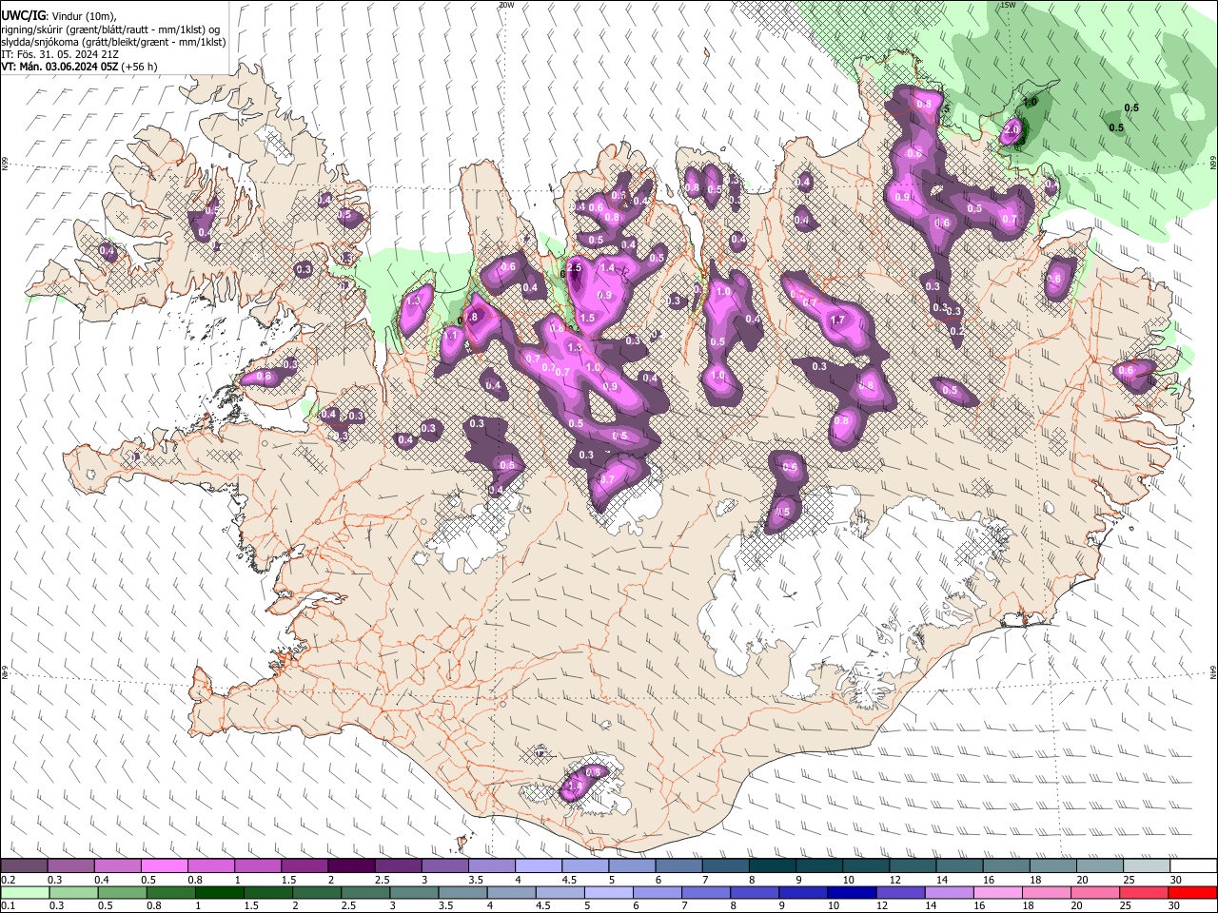The image size is (1218, 913).
Task: Click the '2.0' value in the green rain area
Action: pos(1012,128)
